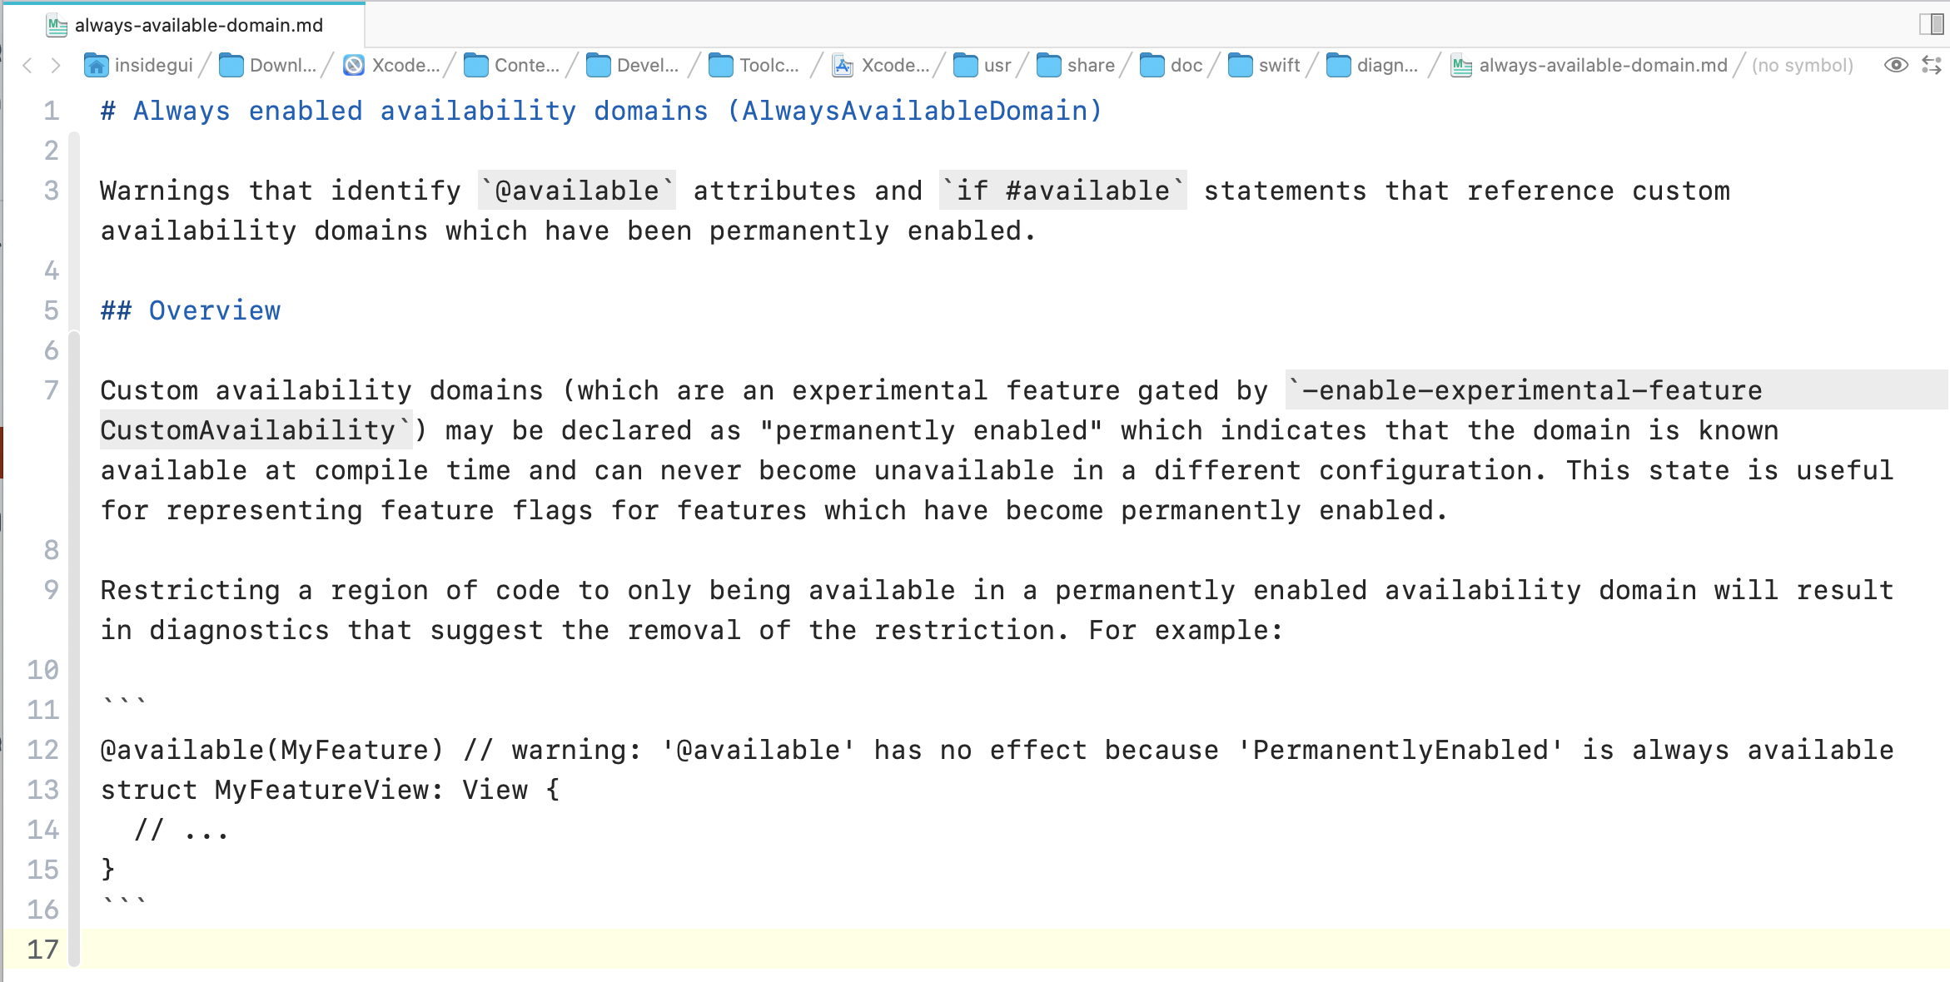Click the `if #available` inline code span
Viewport: 1950px width, 982px height.
[x=1063, y=191]
